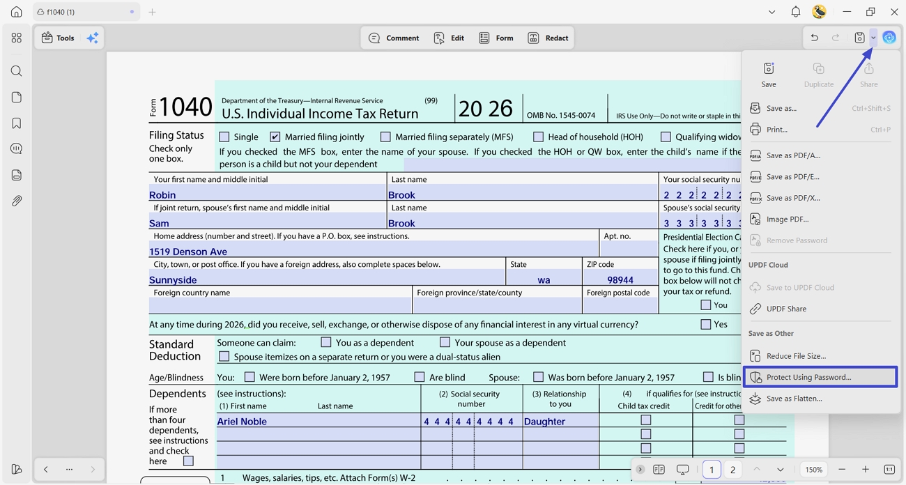Choose UPDF Share menu entry
The width and height of the screenshot is (906, 485).
pos(820,309)
